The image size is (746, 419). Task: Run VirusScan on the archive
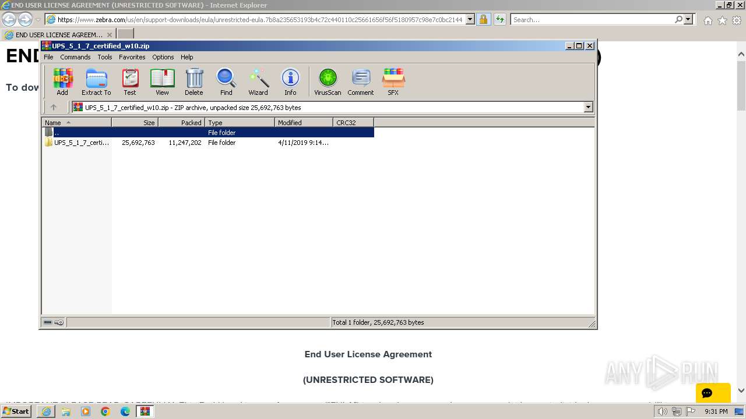[328, 81]
